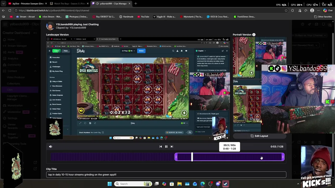Close the Watch The Boys tab
The image size is (335, 188).
coord(88,3)
